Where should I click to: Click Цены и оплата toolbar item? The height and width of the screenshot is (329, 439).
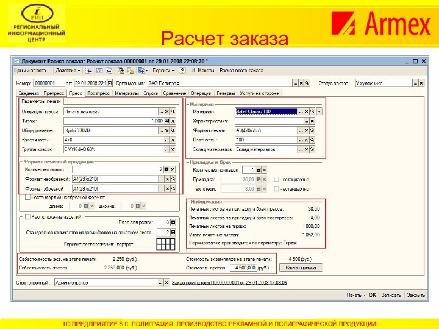pyautogui.click(x=30, y=71)
